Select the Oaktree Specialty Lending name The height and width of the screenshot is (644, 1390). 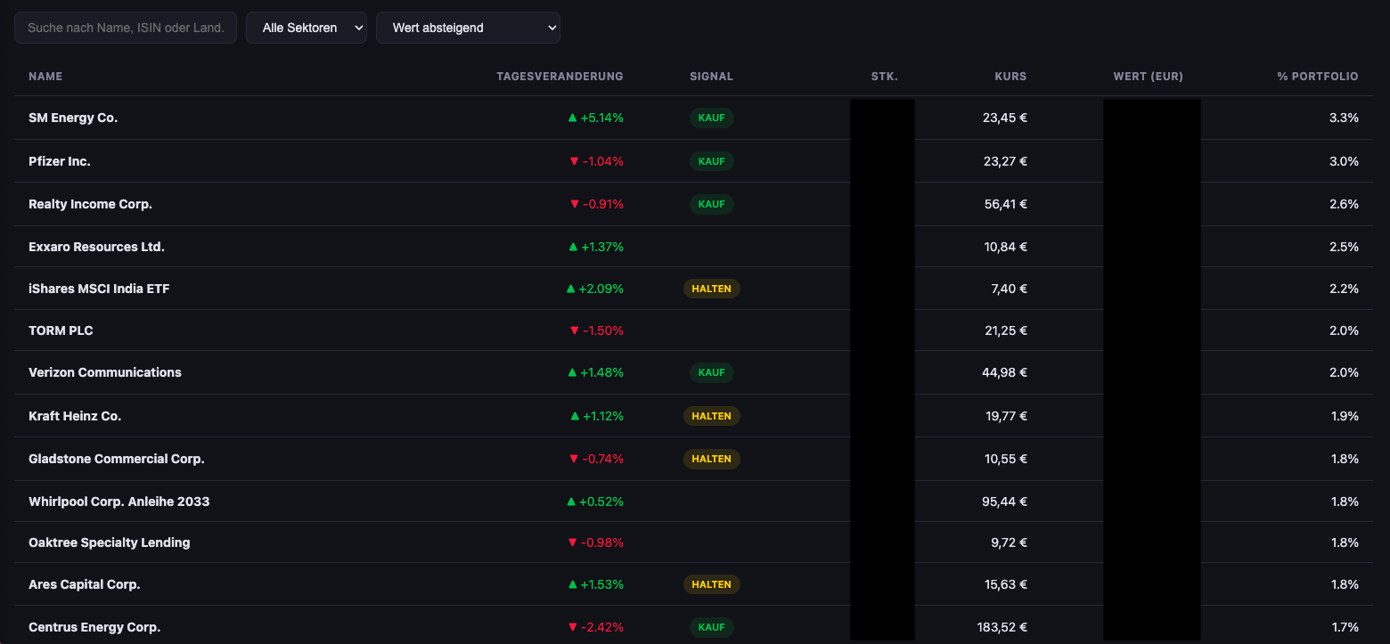[110, 542]
